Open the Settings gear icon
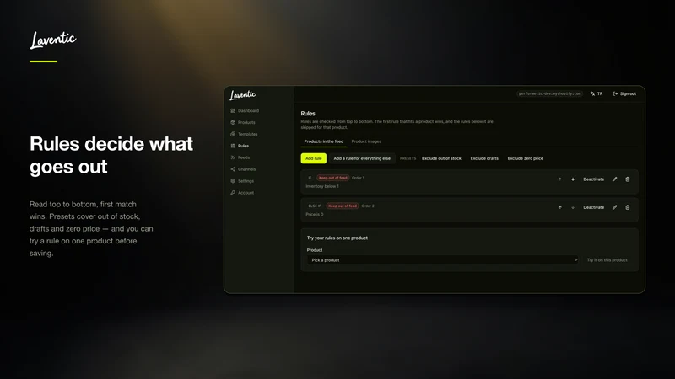Viewport: 675px width, 379px height. [233, 181]
